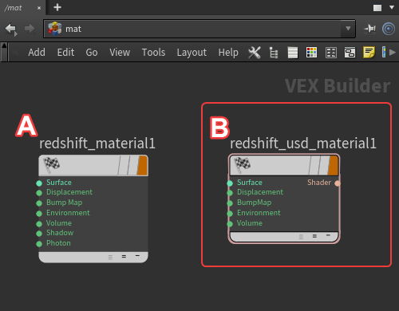Screen dimensions: 399x311
Task: Click Environment input of redshift_material1
Action: pos(39,214)
